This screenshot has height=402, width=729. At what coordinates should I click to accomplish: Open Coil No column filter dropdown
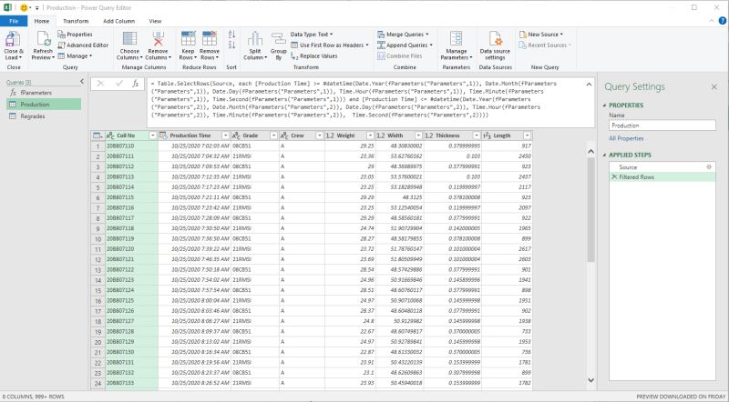[x=152, y=136]
